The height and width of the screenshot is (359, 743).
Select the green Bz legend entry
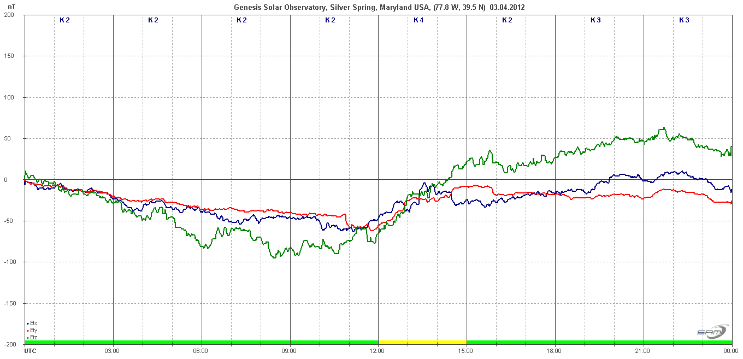[x=33, y=337]
